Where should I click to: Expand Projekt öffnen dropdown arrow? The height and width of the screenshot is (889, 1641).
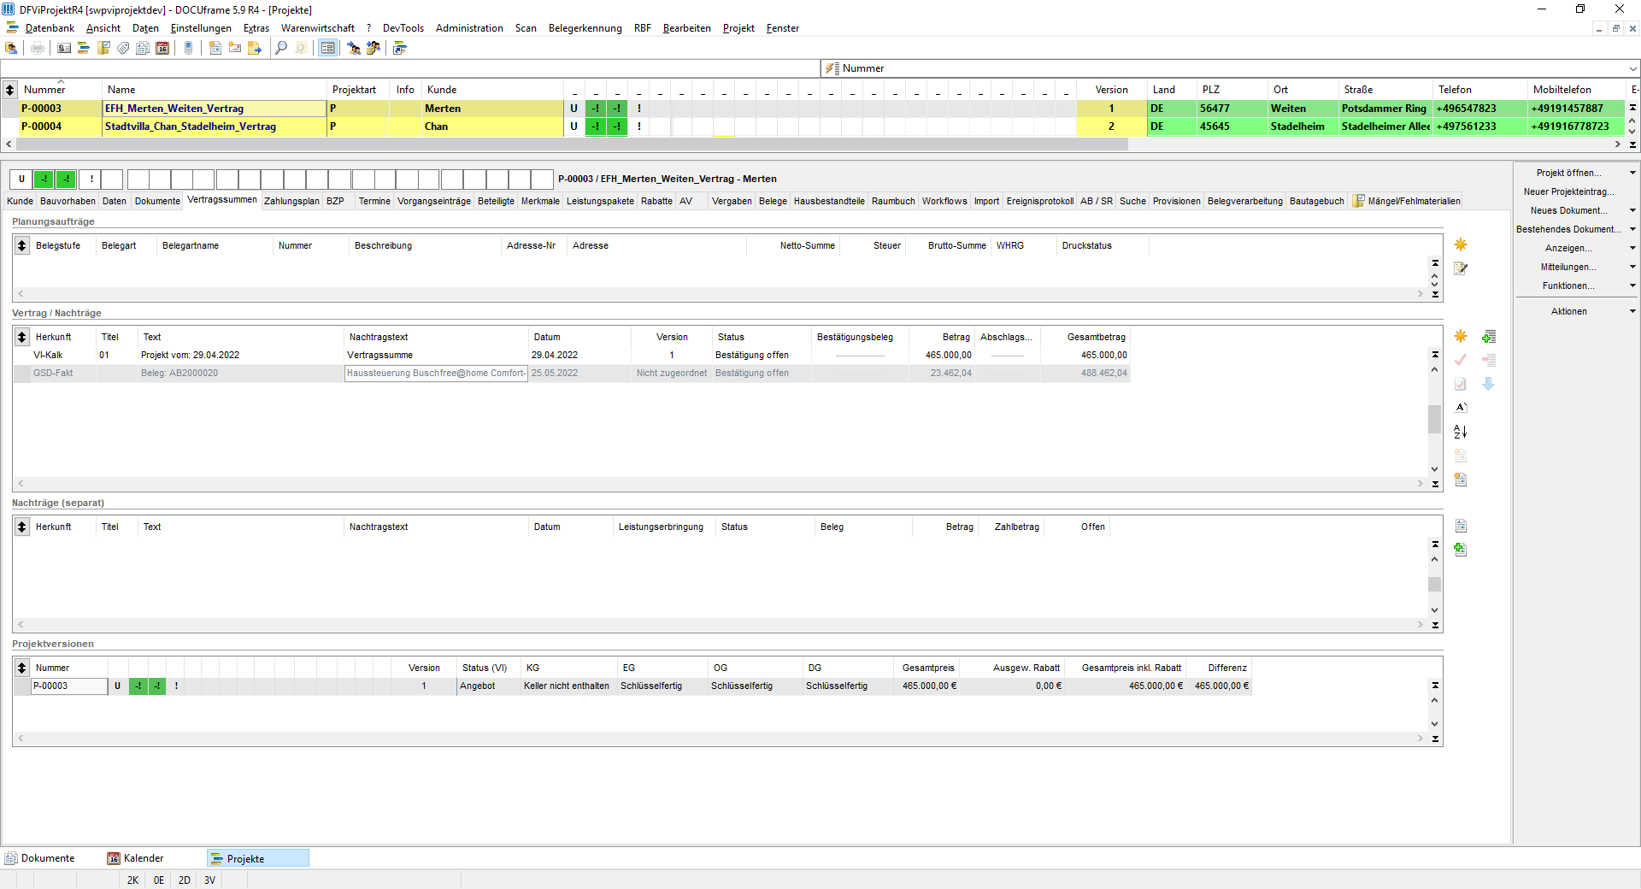(x=1632, y=174)
